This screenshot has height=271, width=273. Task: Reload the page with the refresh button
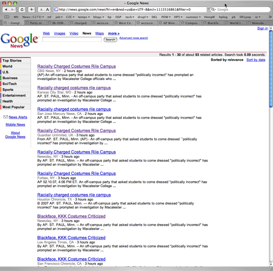pos(22,9)
